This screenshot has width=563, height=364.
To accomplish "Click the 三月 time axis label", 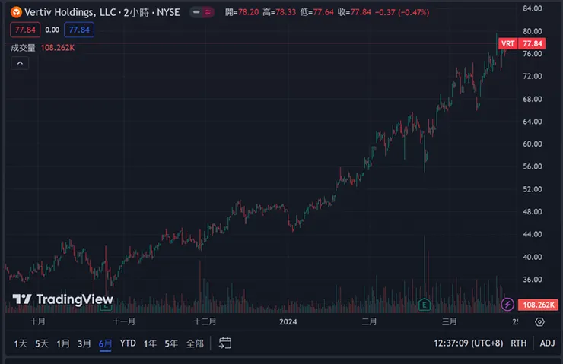I will pyautogui.click(x=450, y=321).
